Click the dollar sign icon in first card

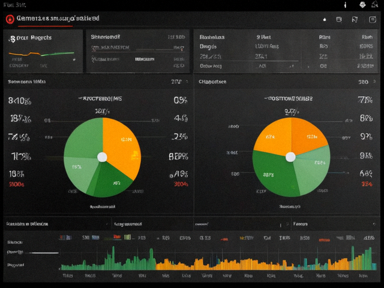coord(12,39)
